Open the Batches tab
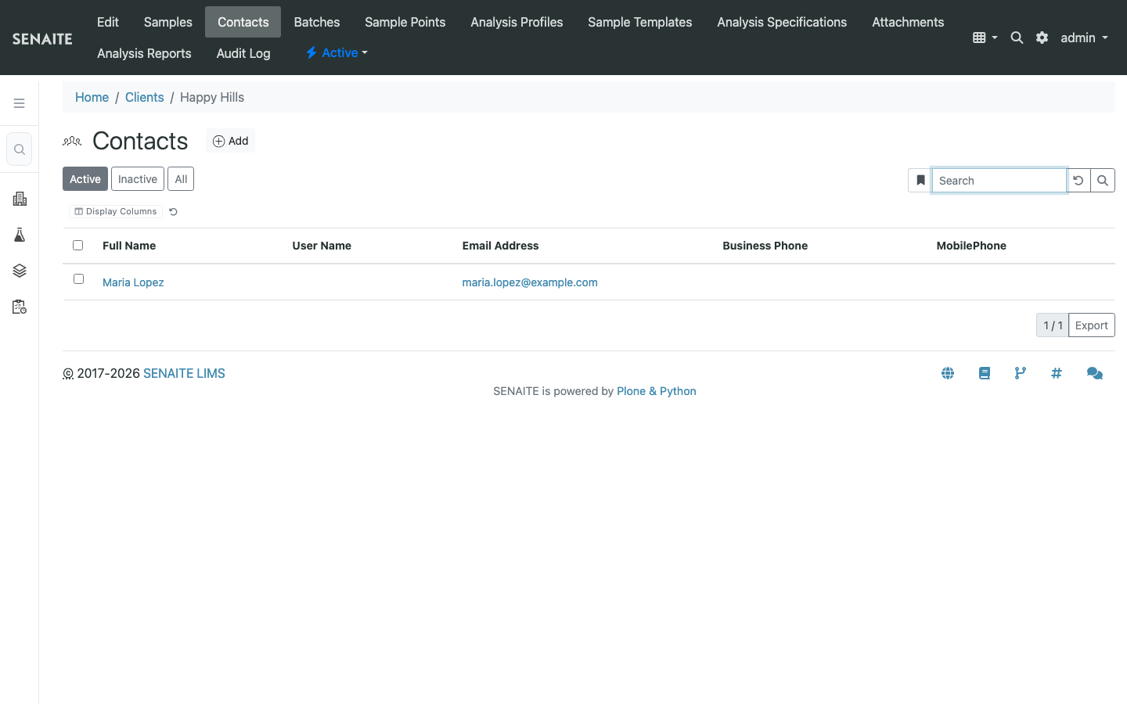Image resolution: width=1127 pixels, height=704 pixels. pos(317,22)
